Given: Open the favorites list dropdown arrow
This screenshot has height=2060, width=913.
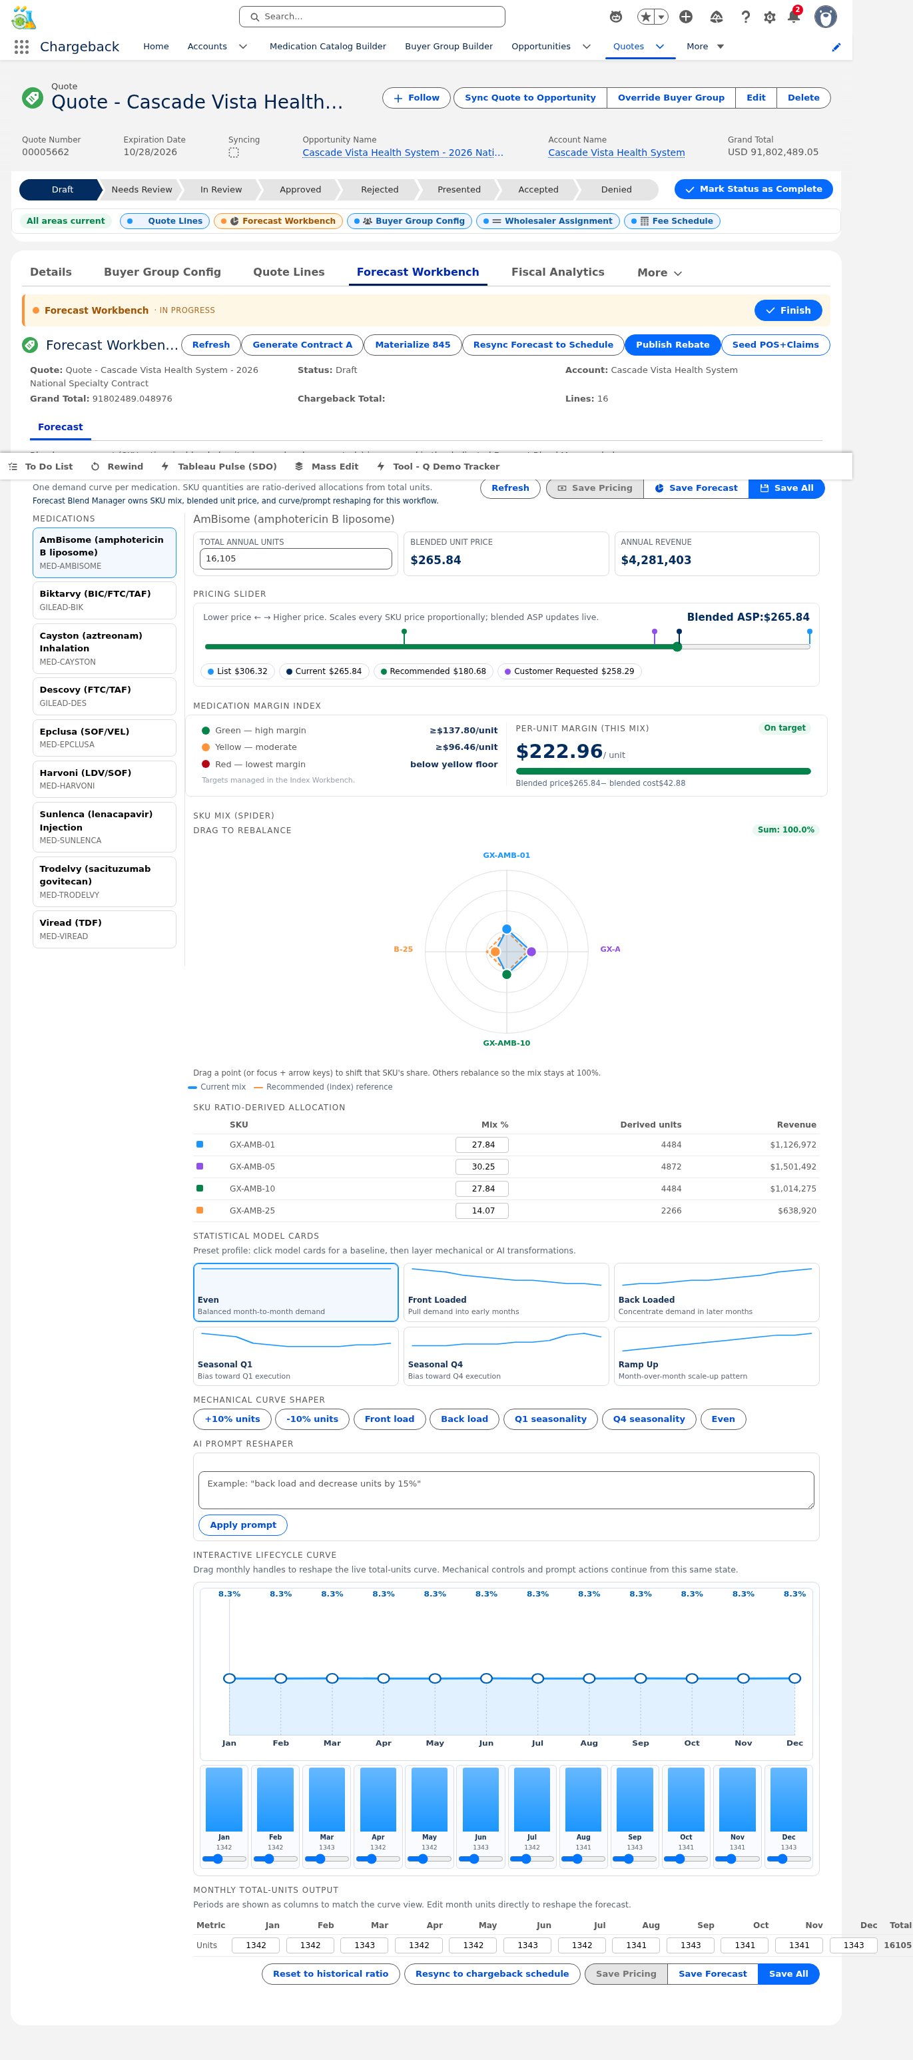Looking at the screenshot, I should click(x=661, y=17).
